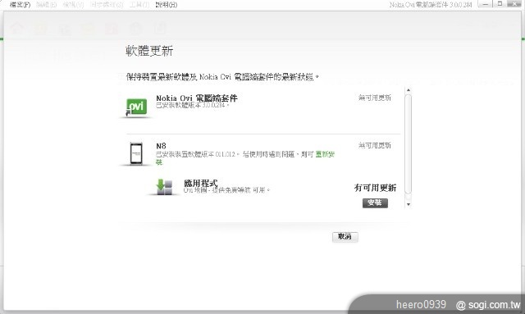The image size is (525, 314).
Task: Open the greyed 編輯(E) menu
Action: click(46, 5)
